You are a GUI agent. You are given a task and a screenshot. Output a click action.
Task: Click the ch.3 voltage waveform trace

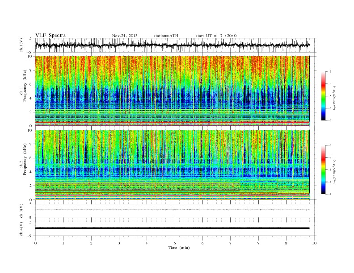pos(172,210)
